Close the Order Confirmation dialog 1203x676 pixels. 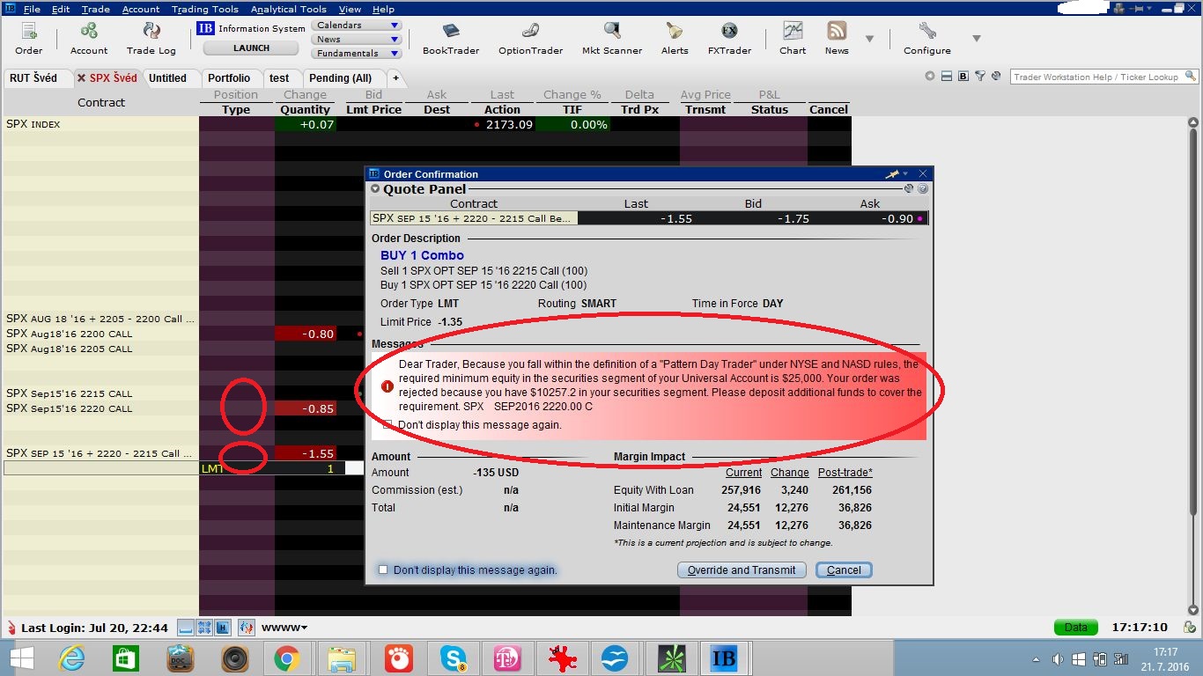923,174
